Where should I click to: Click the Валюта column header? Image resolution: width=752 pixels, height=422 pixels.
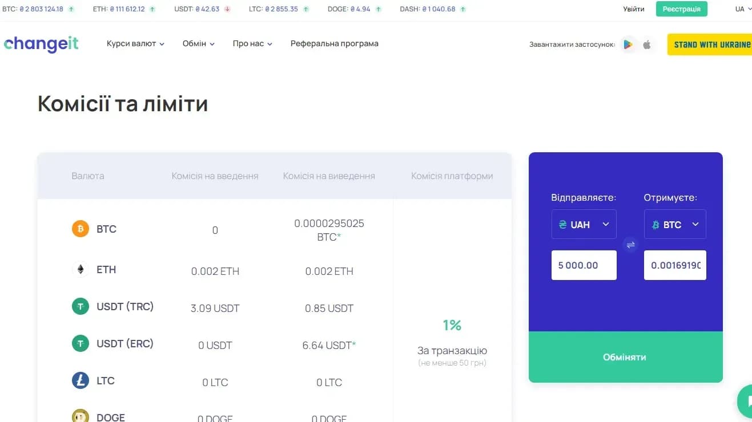88,176
